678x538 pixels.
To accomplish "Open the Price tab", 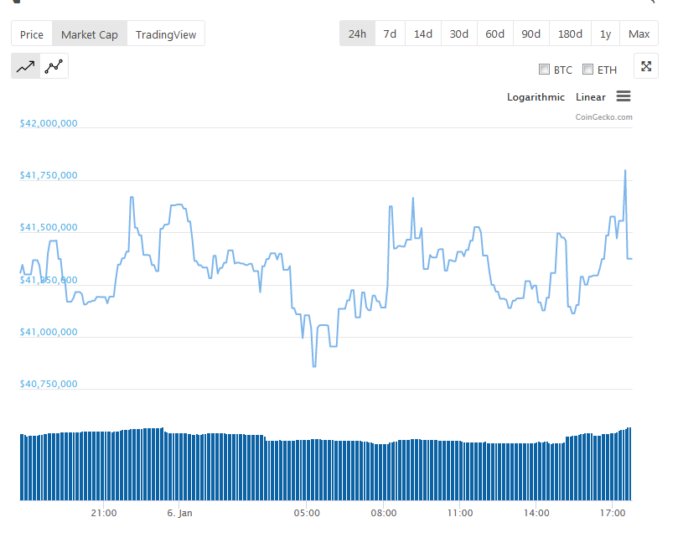I will [32, 34].
